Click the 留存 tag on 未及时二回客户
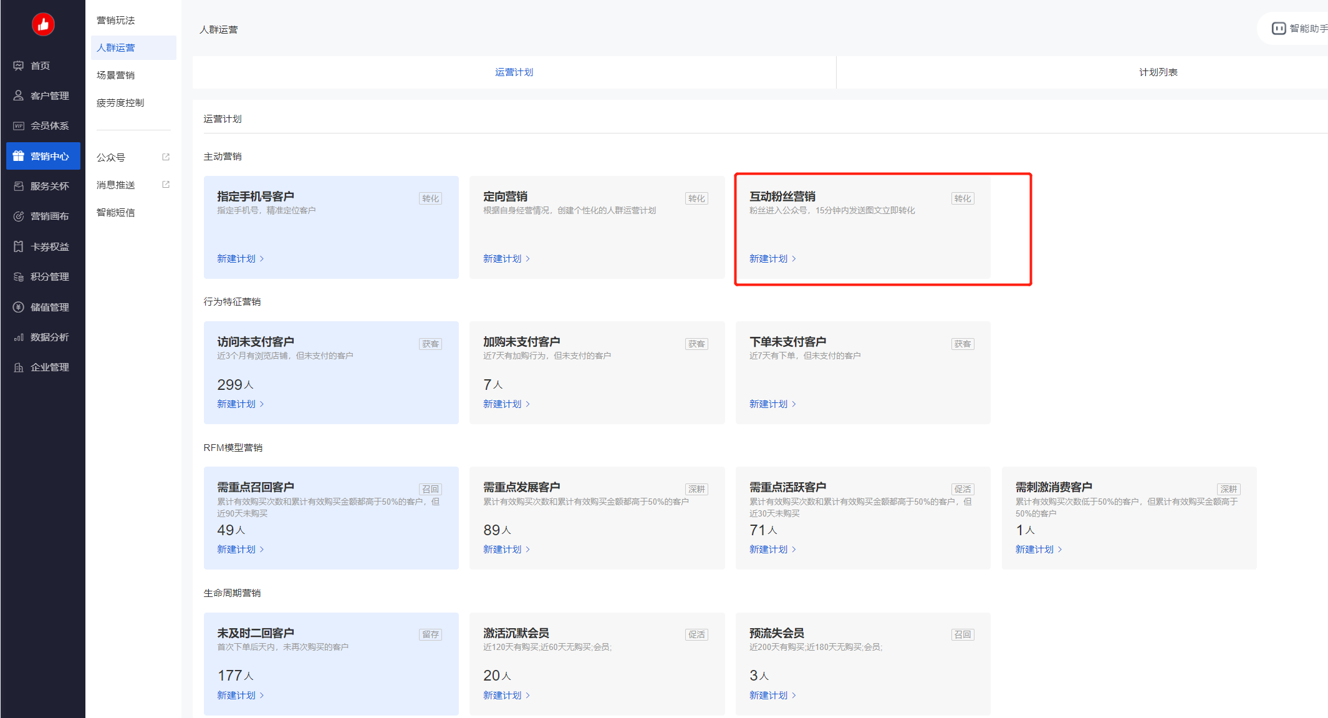Image resolution: width=1328 pixels, height=718 pixels. pyautogui.click(x=430, y=634)
